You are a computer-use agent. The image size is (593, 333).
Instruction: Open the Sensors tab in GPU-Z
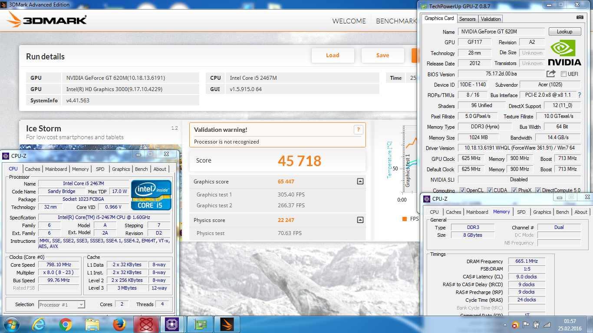(468, 19)
